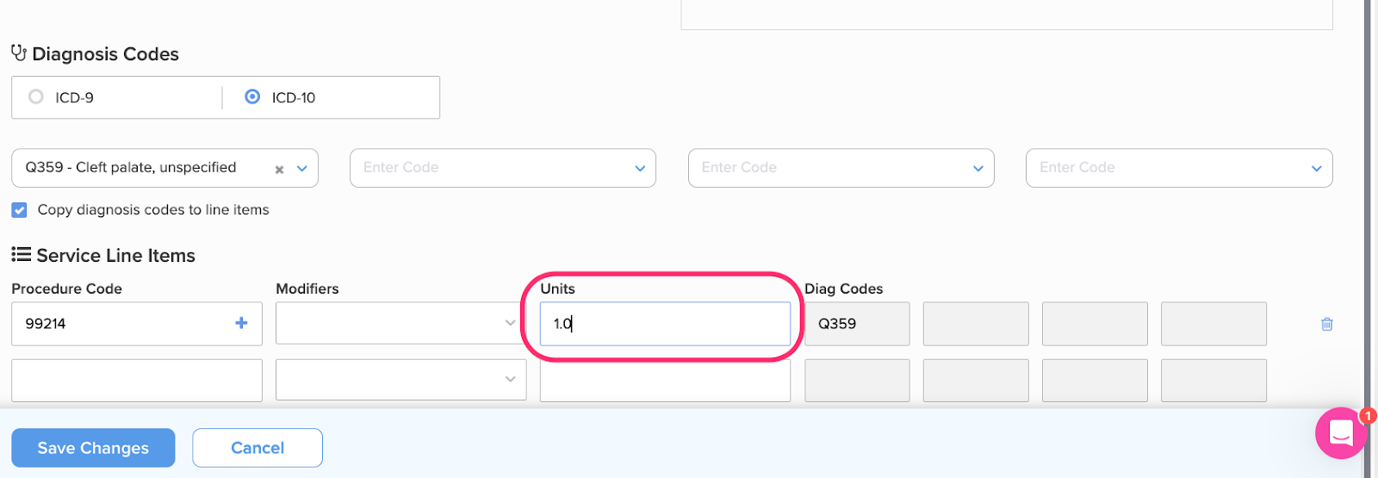Image resolution: width=1378 pixels, height=478 pixels.
Task: Expand the Q359 diagnosis code dropdown
Action: pyautogui.click(x=302, y=169)
